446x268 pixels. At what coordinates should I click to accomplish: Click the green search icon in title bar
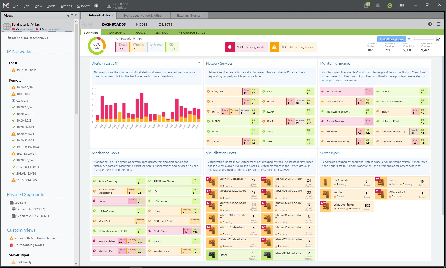pyautogui.click(x=390, y=6)
